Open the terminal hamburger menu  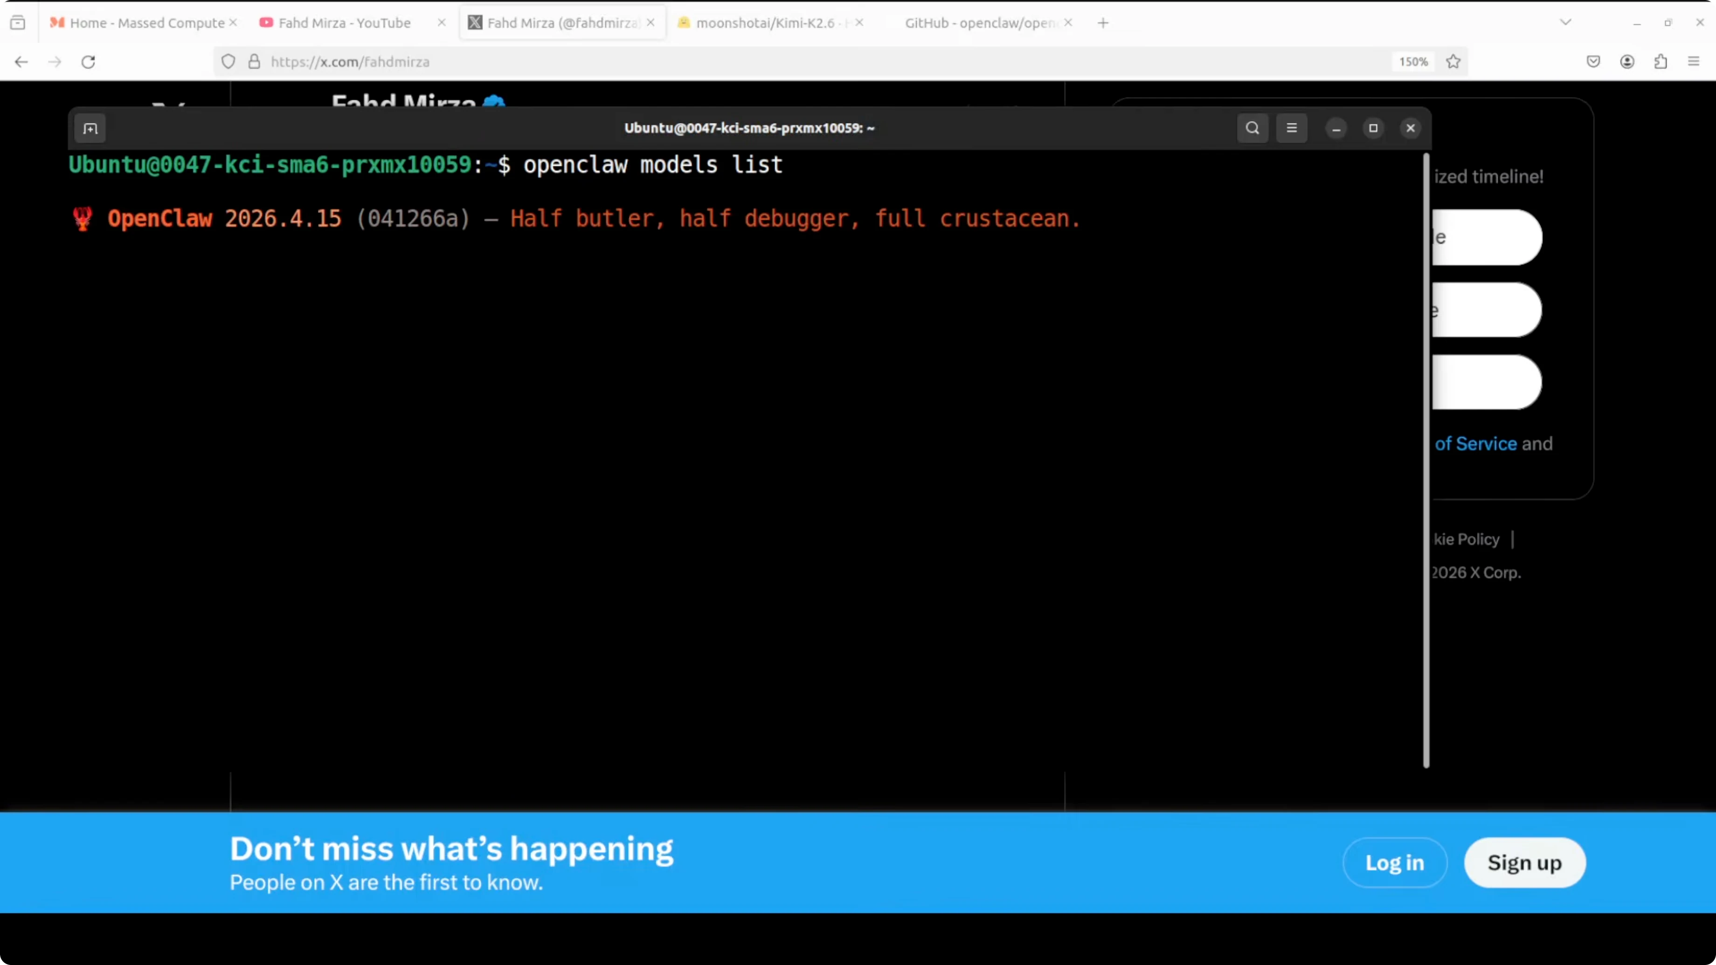coord(1292,128)
